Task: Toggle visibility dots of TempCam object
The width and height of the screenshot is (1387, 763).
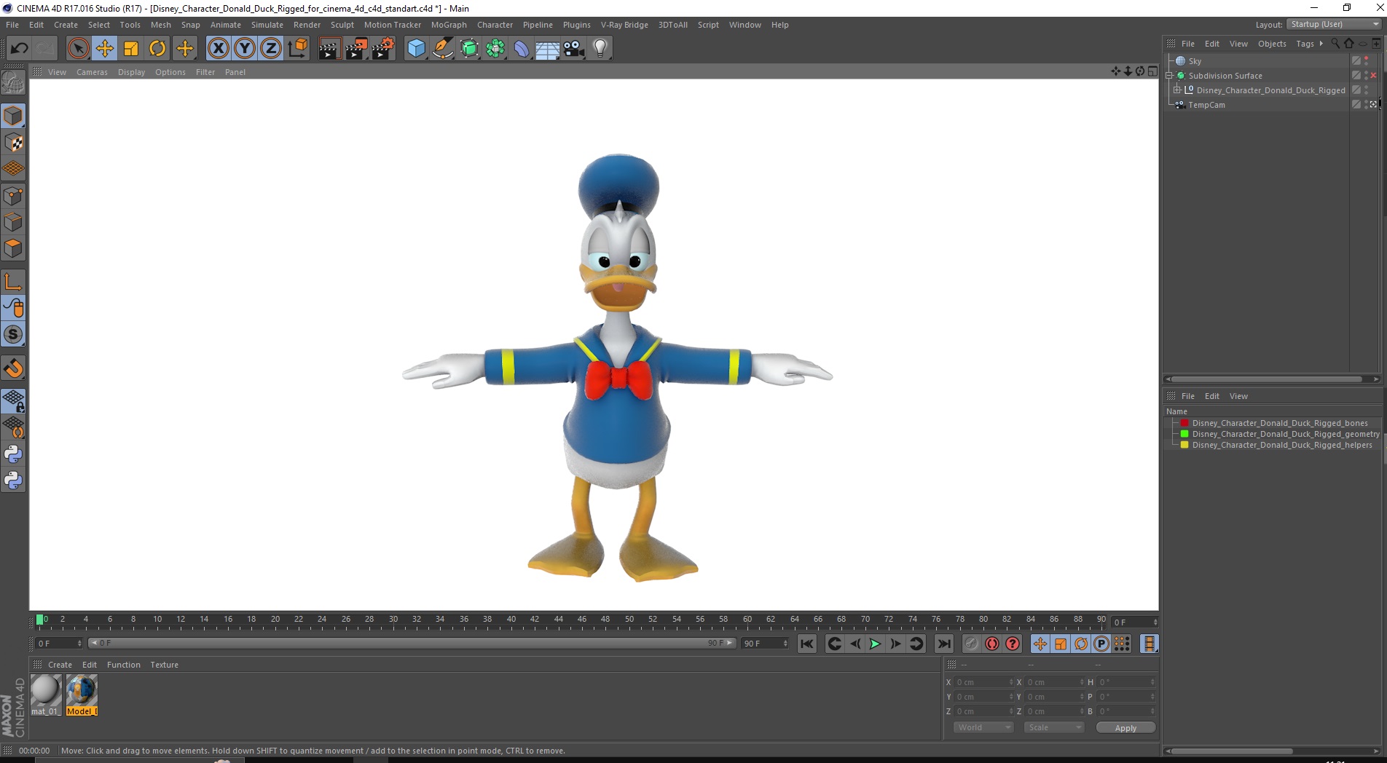Action: click(1367, 105)
